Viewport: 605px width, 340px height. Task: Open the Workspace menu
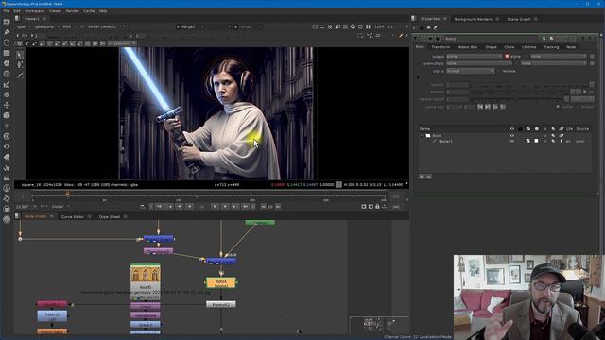pyautogui.click(x=34, y=11)
